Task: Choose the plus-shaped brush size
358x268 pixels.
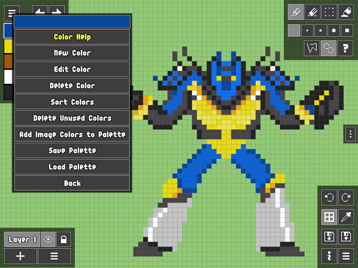Action: 307,30
